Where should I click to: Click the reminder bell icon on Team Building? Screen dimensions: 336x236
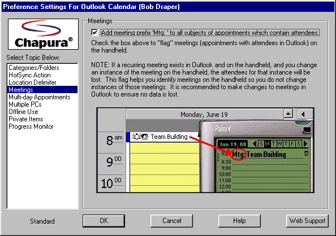tap(136, 137)
